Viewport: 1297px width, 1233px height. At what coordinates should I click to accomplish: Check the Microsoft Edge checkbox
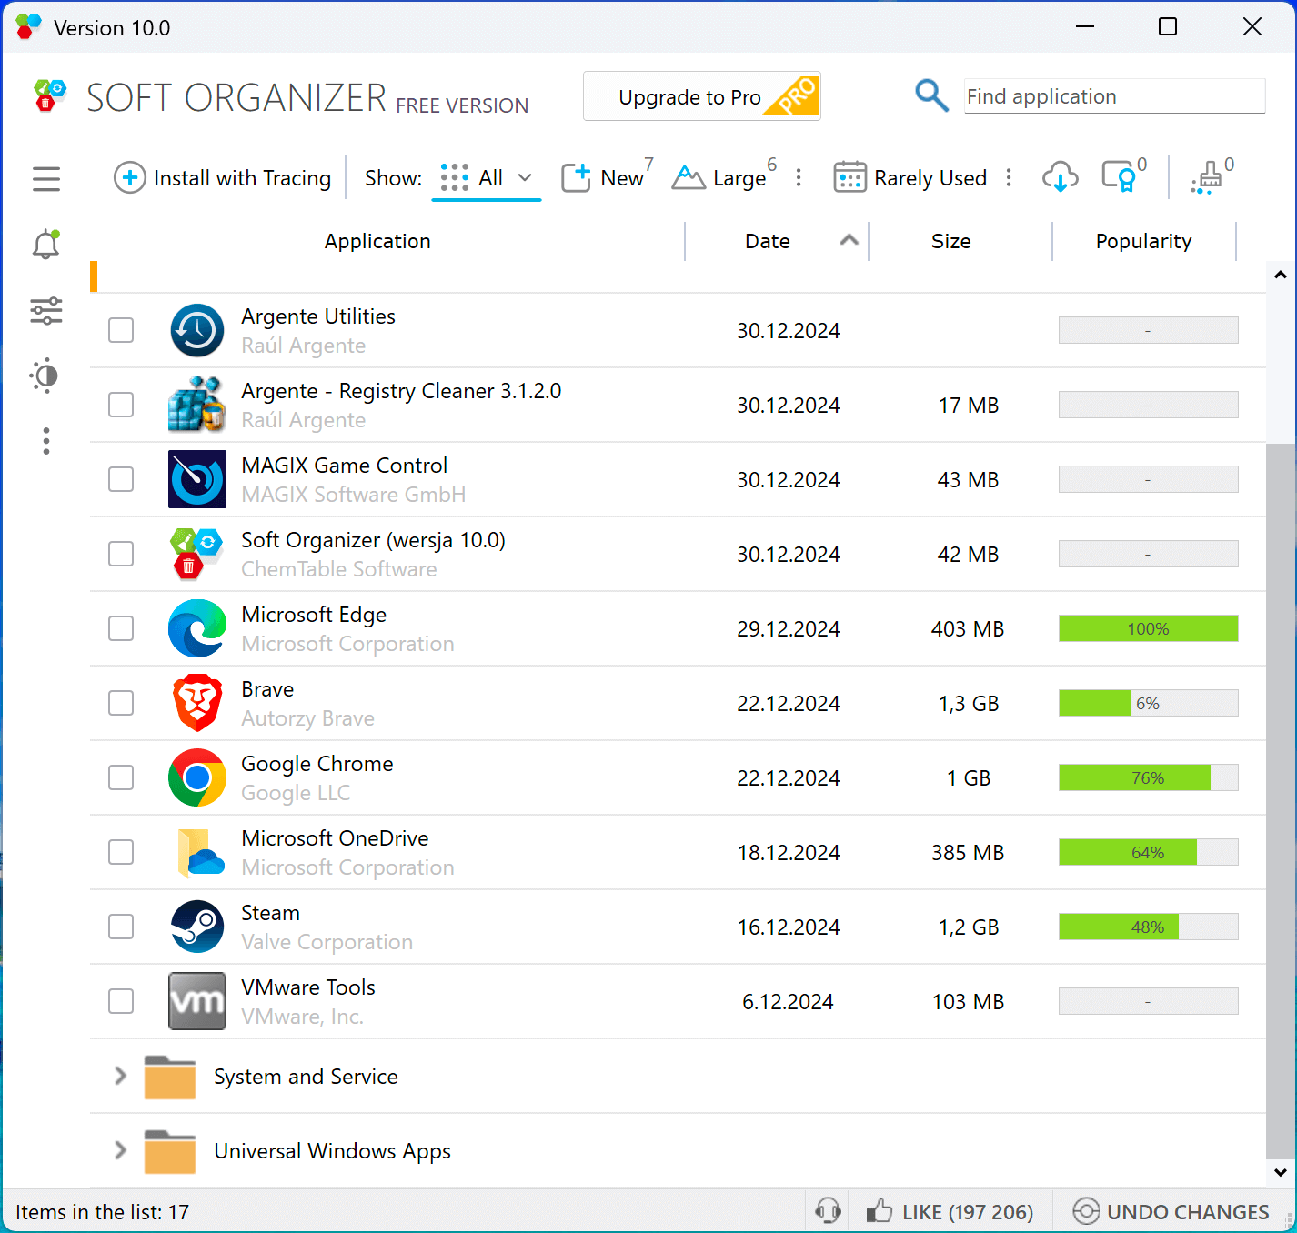(121, 628)
